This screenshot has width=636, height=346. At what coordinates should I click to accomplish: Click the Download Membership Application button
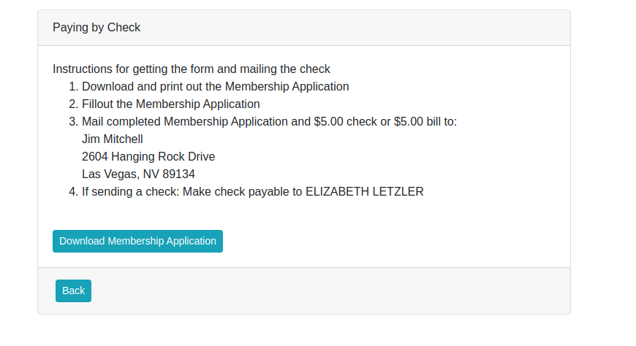click(x=137, y=241)
